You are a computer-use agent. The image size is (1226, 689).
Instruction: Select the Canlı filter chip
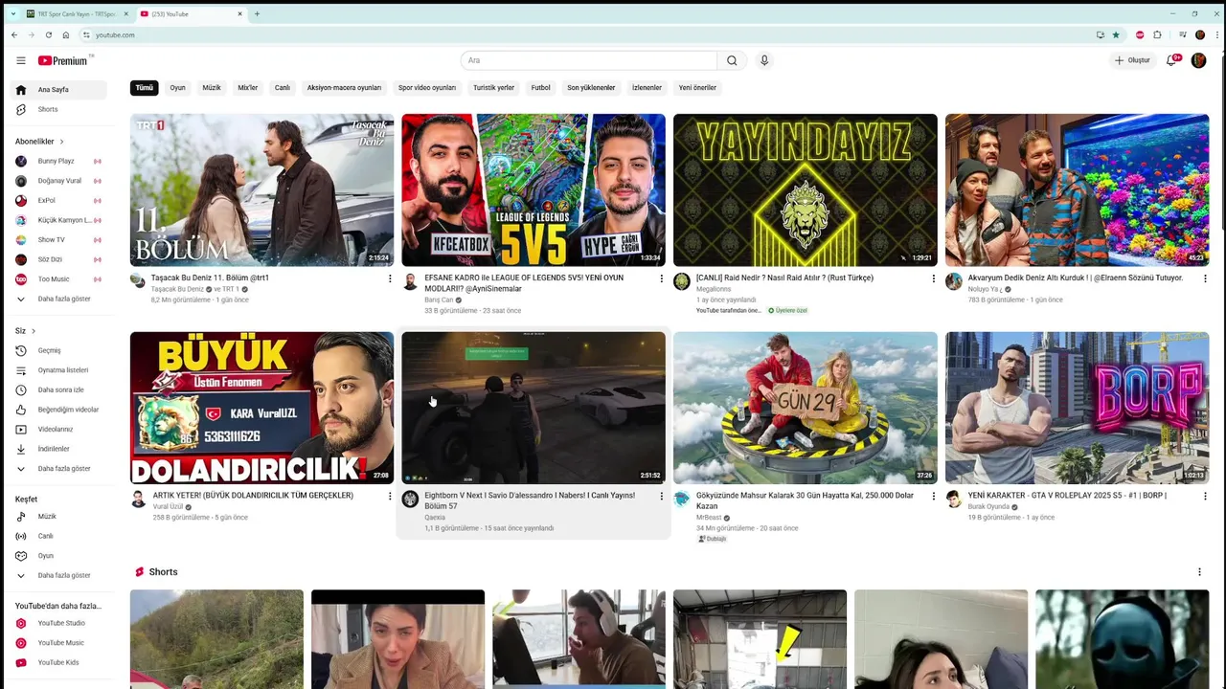[x=283, y=88]
